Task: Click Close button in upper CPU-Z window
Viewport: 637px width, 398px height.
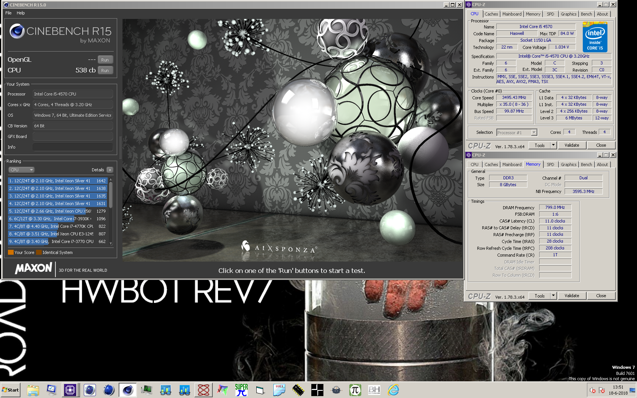Action: (601, 145)
